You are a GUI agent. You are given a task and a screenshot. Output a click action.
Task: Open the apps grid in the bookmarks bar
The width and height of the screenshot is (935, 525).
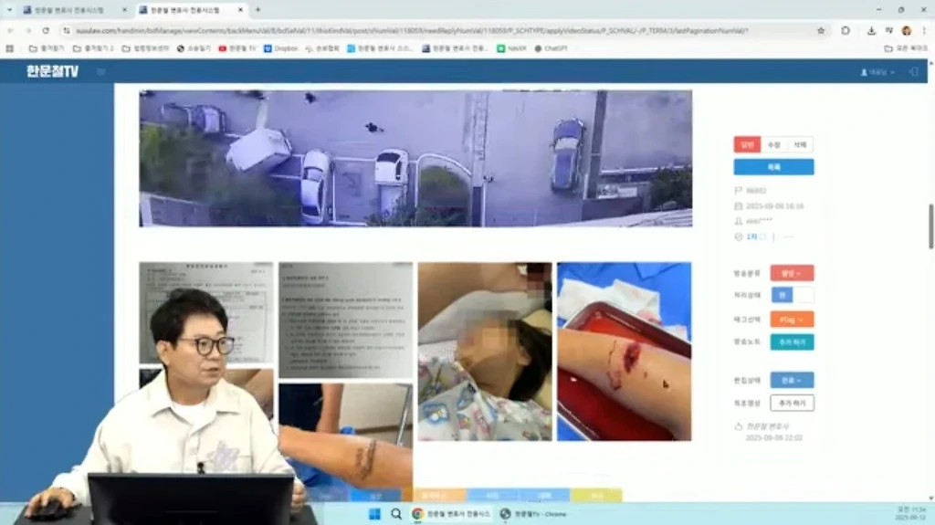point(9,48)
